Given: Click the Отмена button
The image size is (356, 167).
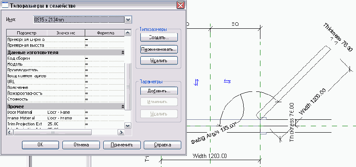Looking at the screenshot, I should coord(81,145).
